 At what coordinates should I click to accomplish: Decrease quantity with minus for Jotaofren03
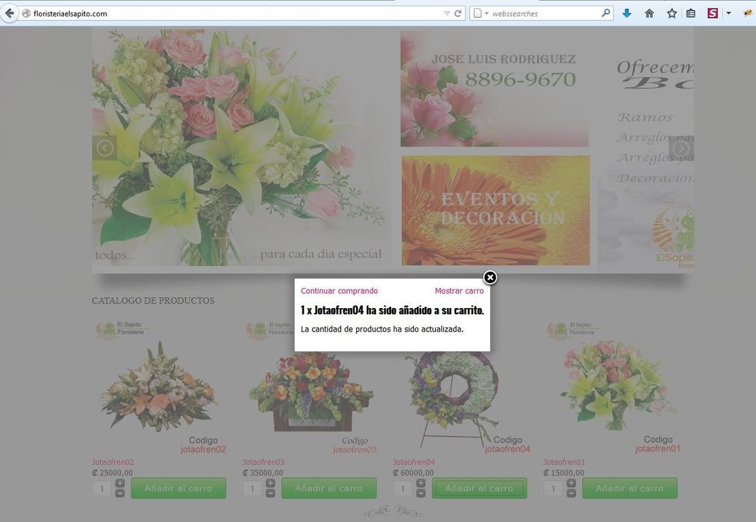tap(271, 493)
